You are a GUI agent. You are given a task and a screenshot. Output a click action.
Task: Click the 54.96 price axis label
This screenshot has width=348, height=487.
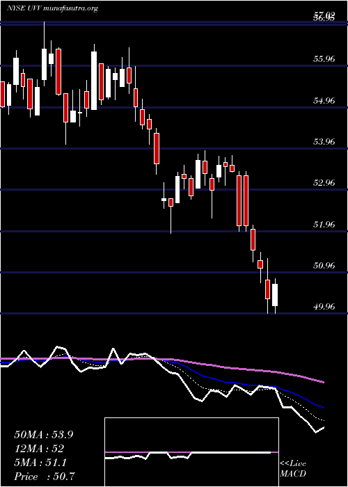coord(324,100)
